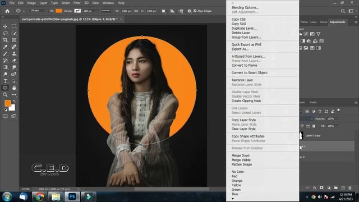Screen dimensions: 359x202
Task: Select the Frame tool
Action: pyautogui.click(x=14, y=40)
